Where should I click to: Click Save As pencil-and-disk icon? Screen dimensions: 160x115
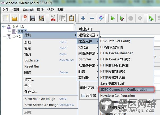click(x=42, y=18)
